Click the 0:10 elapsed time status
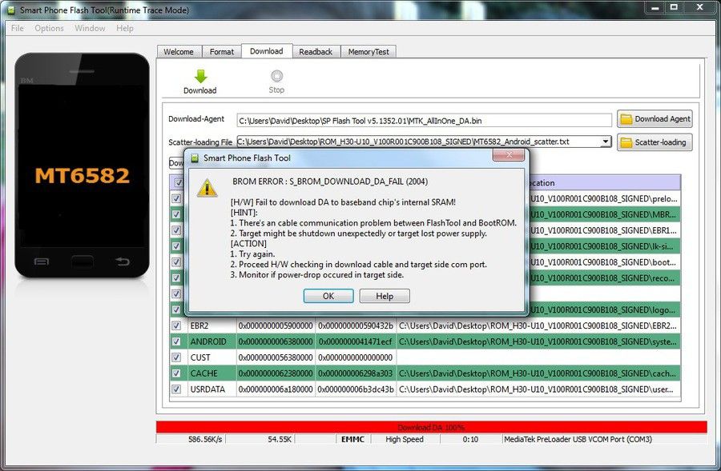Image resolution: width=721 pixels, height=471 pixels. click(x=470, y=439)
